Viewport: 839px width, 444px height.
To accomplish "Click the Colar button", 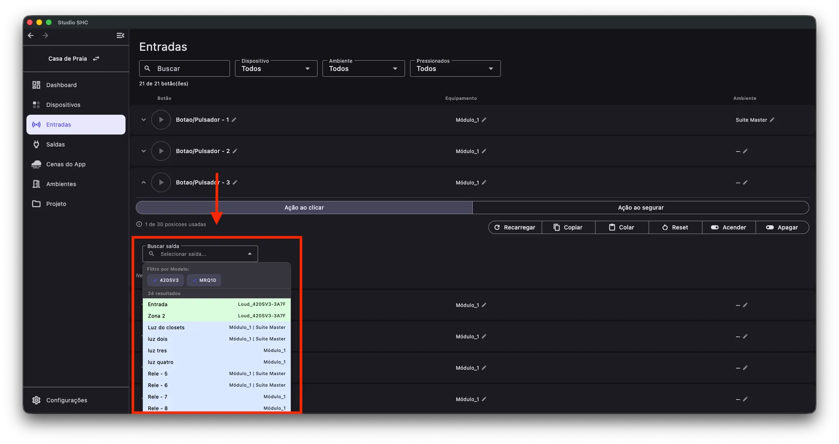I will tap(622, 227).
